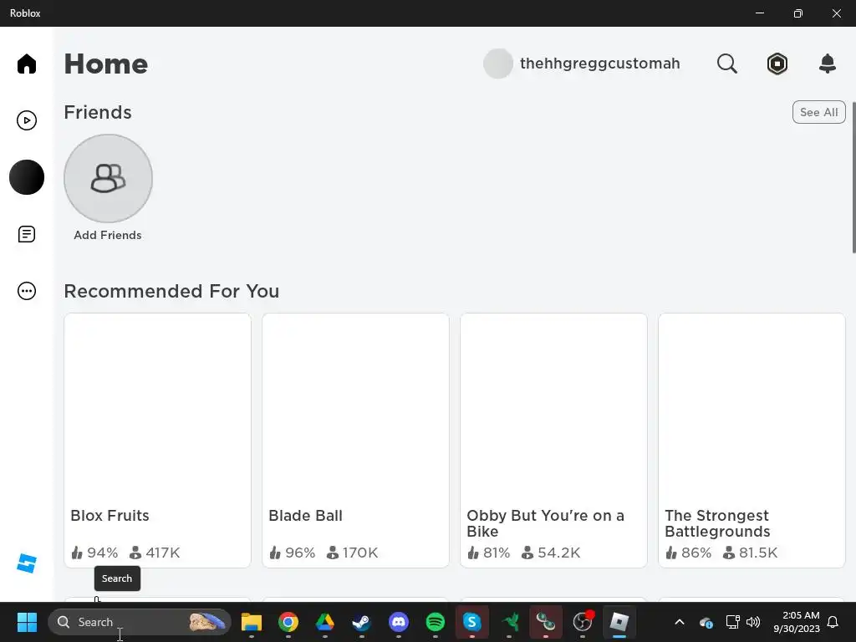Open the messages list icon in sidebar
Screen dimensions: 856x642
[26, 234]
